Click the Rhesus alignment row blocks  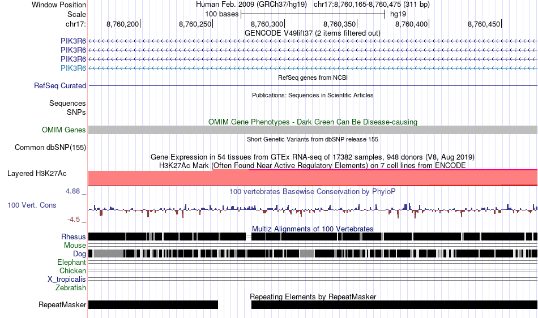click(313, 237)
